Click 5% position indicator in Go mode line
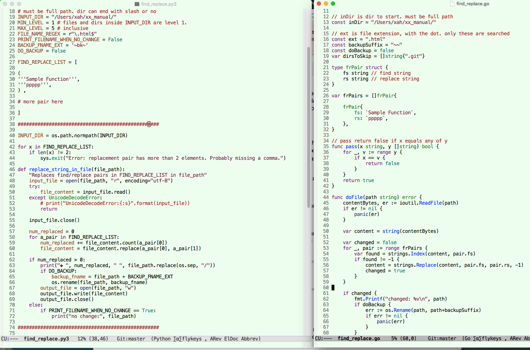This screenshot has height=350, width=530. click(394, 338)
